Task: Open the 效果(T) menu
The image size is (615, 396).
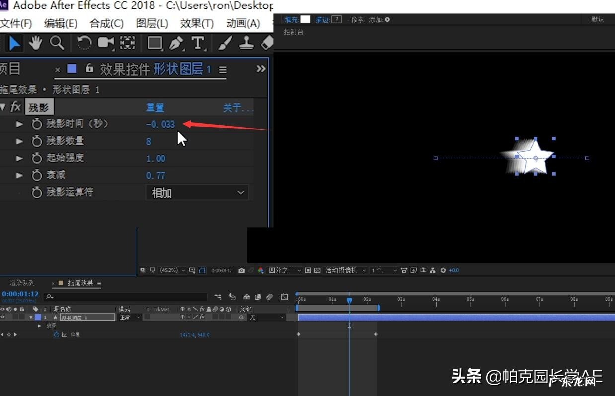Action: tap(196, 23)
